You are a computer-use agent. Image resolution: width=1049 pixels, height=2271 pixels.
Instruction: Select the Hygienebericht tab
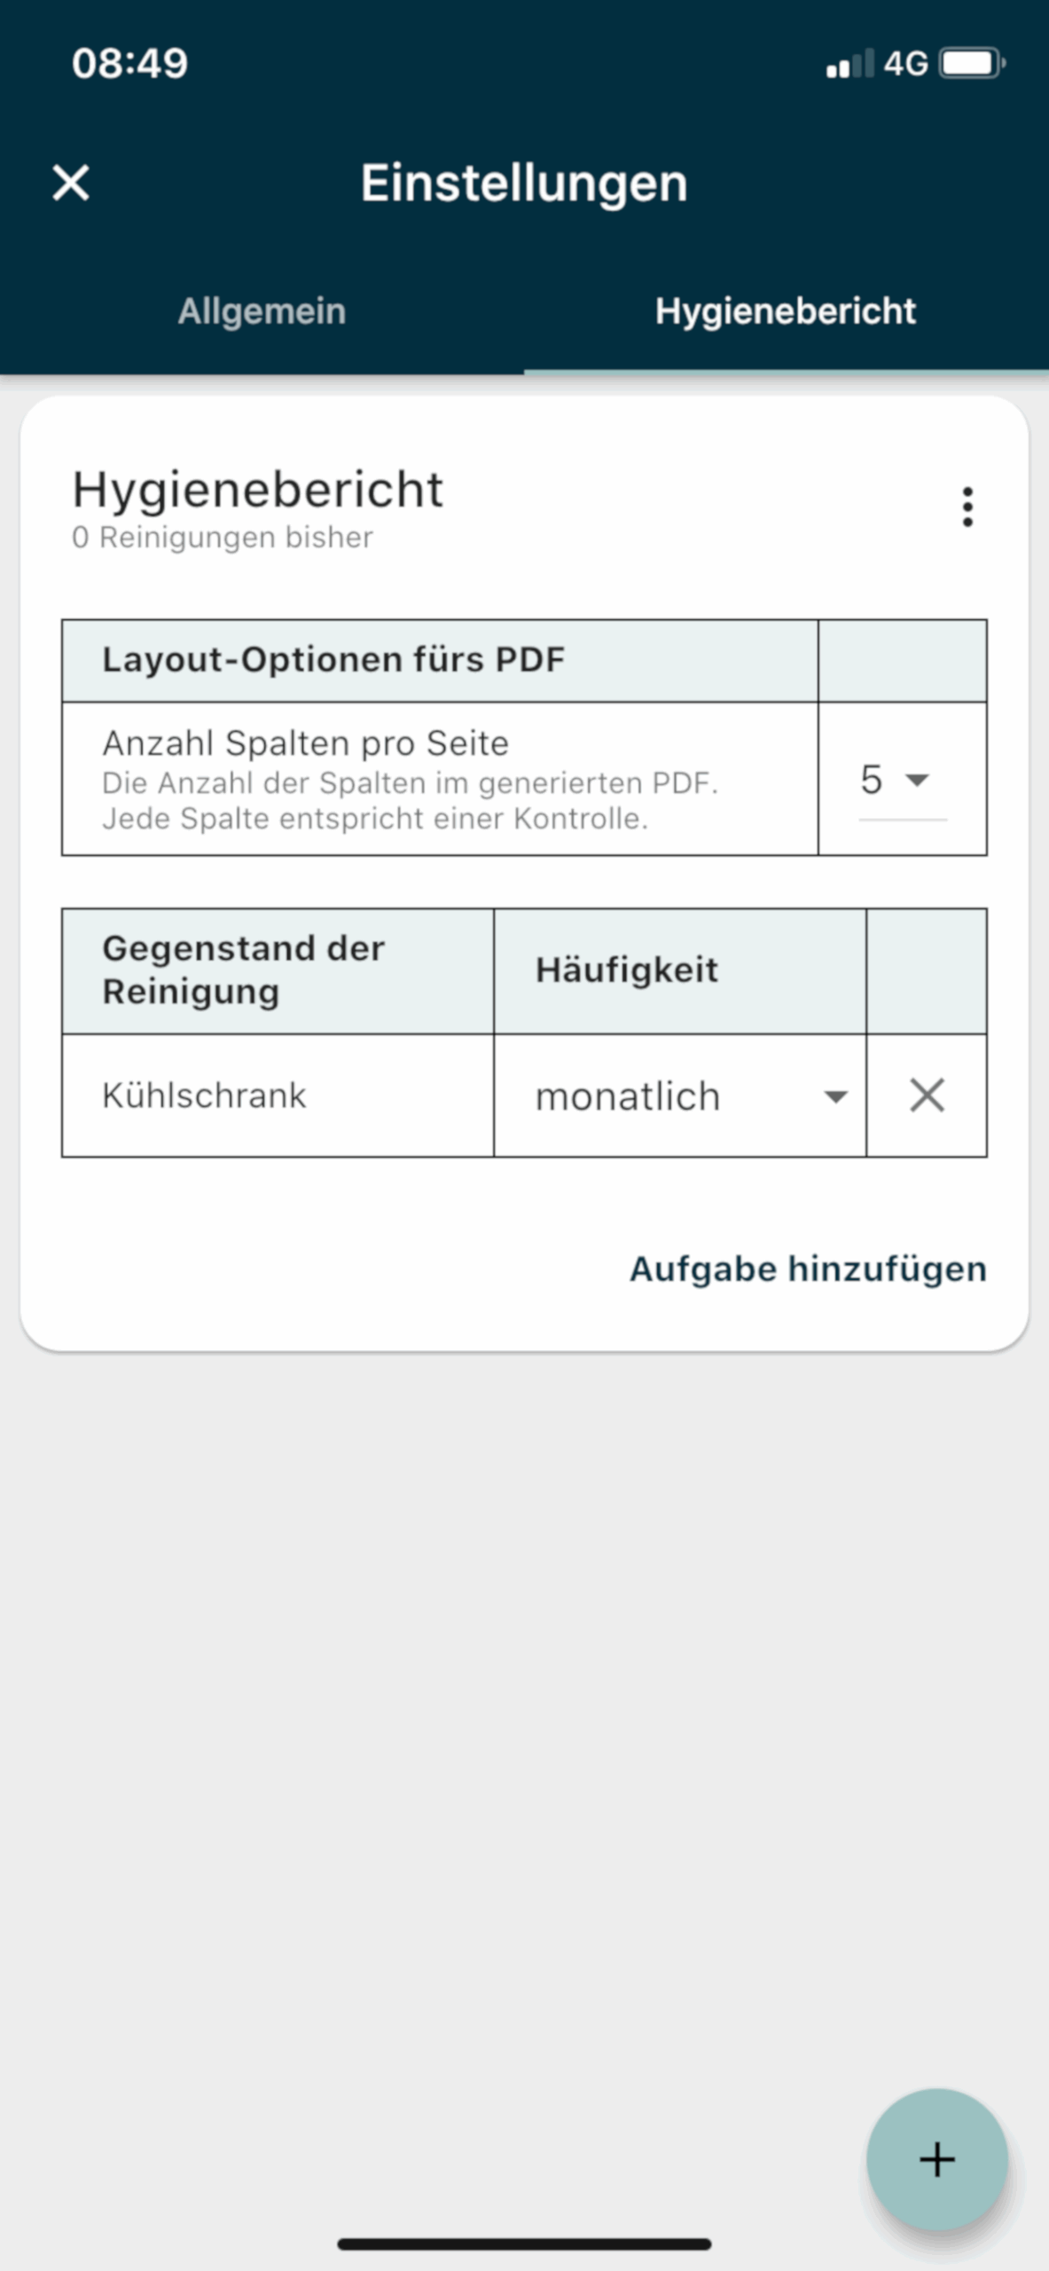pos(786,311)
